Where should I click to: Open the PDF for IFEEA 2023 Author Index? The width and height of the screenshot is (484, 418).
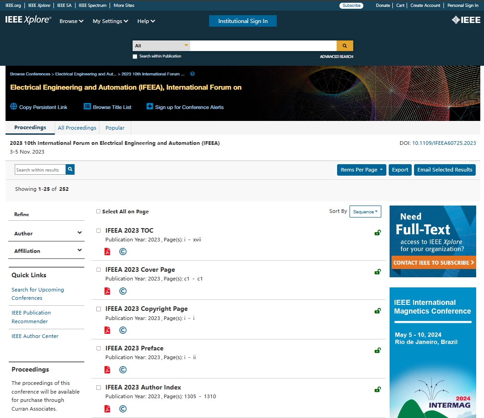pyautogui.click(x=107, y=409)
